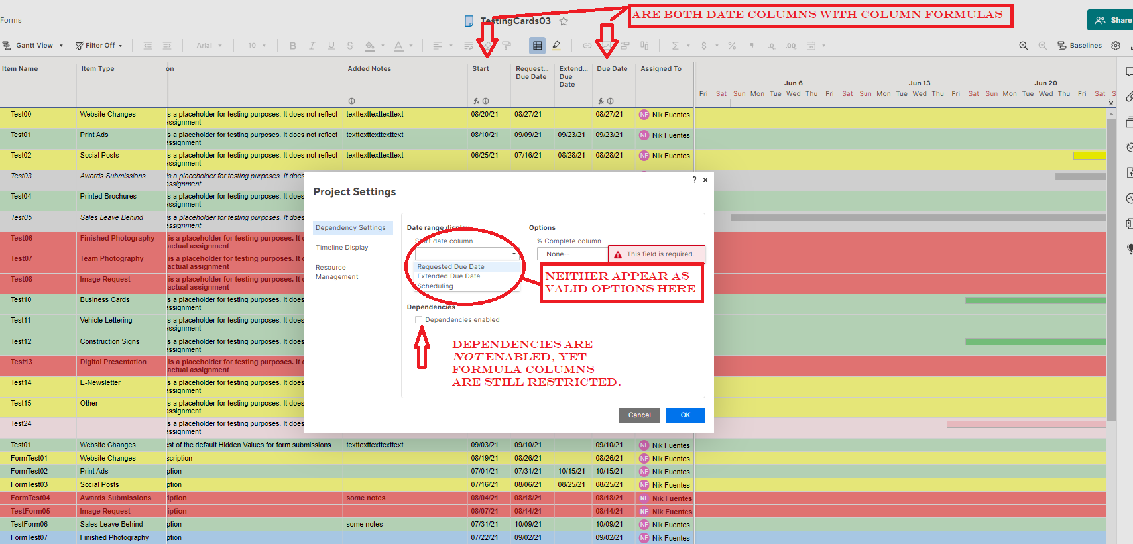
Task: Enable the Dependencies enabled checkbox
Action: pos(418,320)
